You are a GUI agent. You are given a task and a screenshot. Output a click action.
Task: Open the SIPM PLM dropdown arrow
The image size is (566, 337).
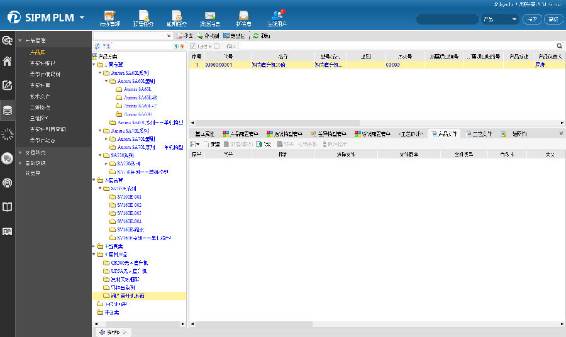(82, 18)
